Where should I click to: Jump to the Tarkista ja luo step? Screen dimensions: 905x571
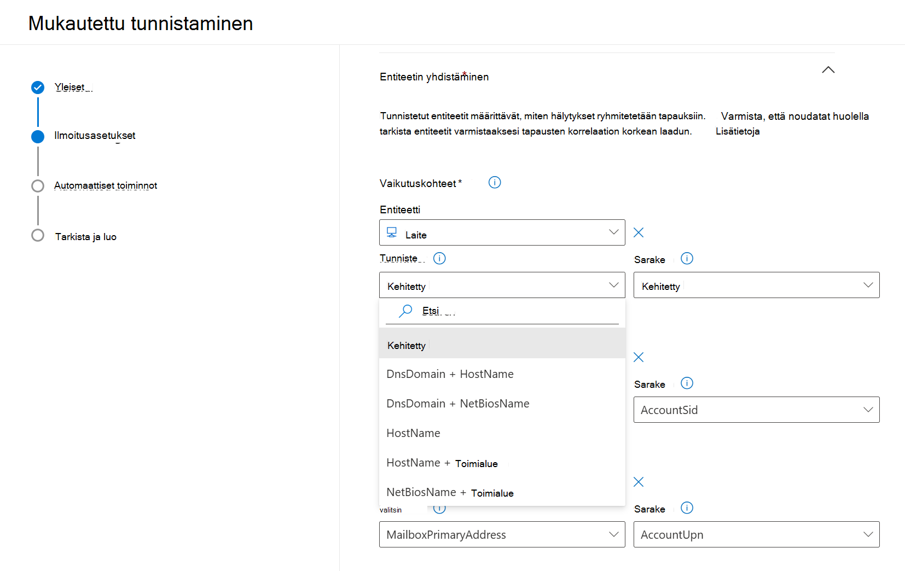(x=85, y=237)
